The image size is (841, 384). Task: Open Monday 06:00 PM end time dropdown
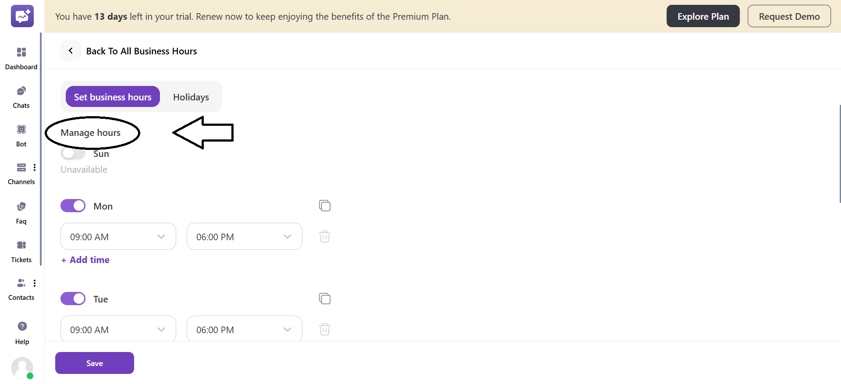click(x=244, y=237)
